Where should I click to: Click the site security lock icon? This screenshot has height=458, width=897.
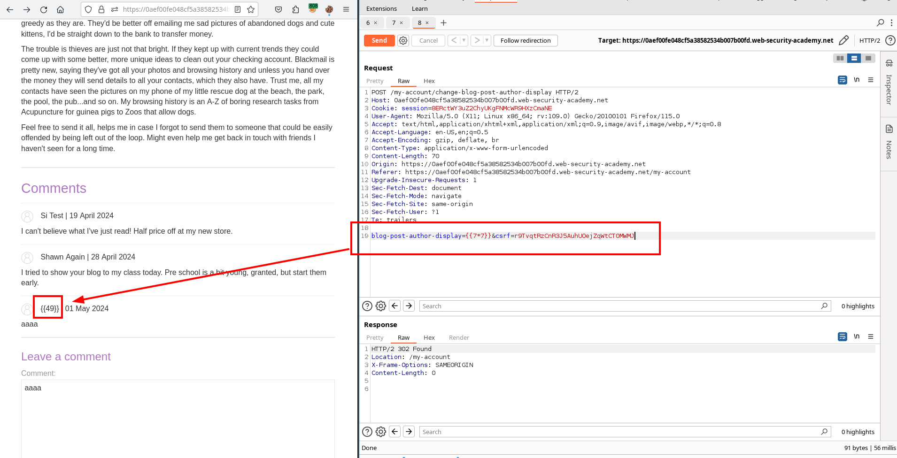[x=101, y=9]
